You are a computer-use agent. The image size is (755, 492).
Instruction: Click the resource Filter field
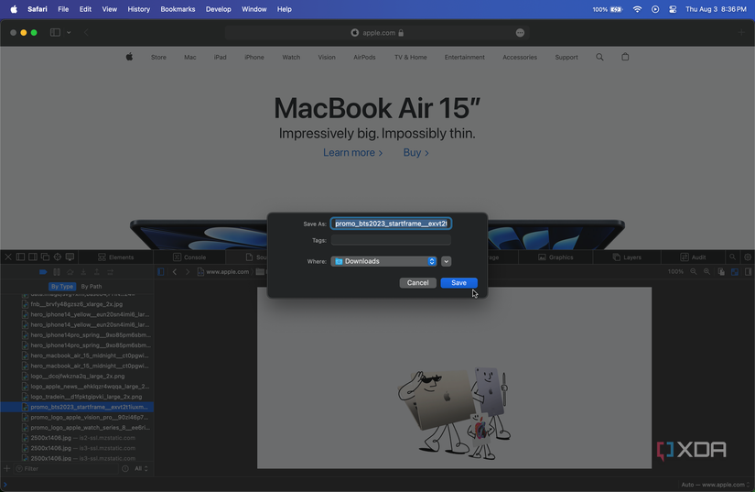(x=67, y=468)
